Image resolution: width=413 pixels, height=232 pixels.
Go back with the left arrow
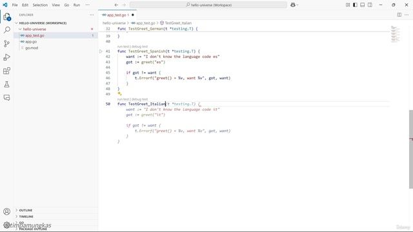coord(116,5)
